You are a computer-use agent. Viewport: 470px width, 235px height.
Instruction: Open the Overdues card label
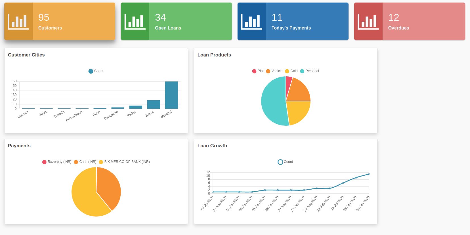pos(398,28)
